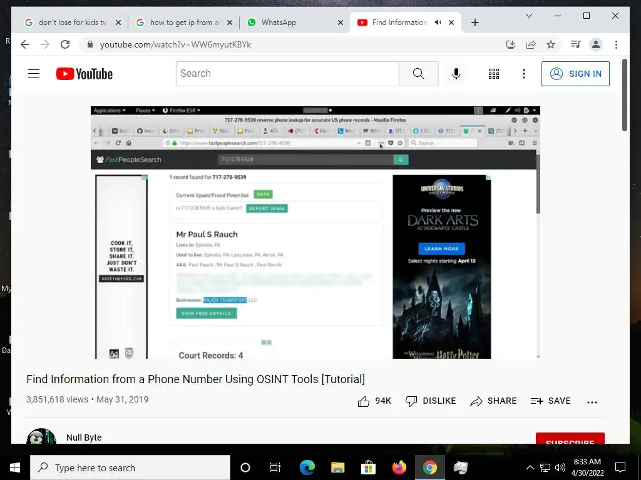Open more actions ellipsis below video
Screen dimensions: 641x480
(592, 402)
